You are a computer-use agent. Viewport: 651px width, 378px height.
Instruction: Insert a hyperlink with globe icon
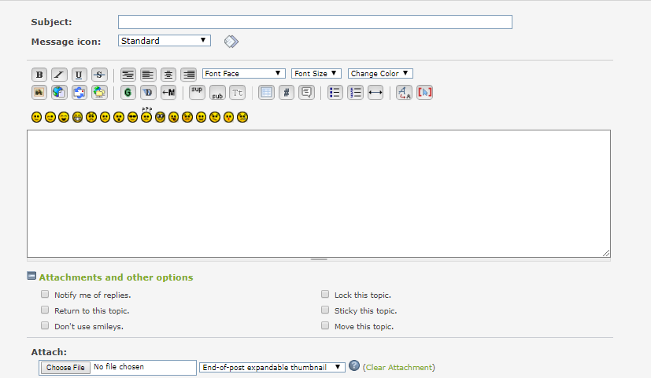pyautogui.click(x=59, y=93)
